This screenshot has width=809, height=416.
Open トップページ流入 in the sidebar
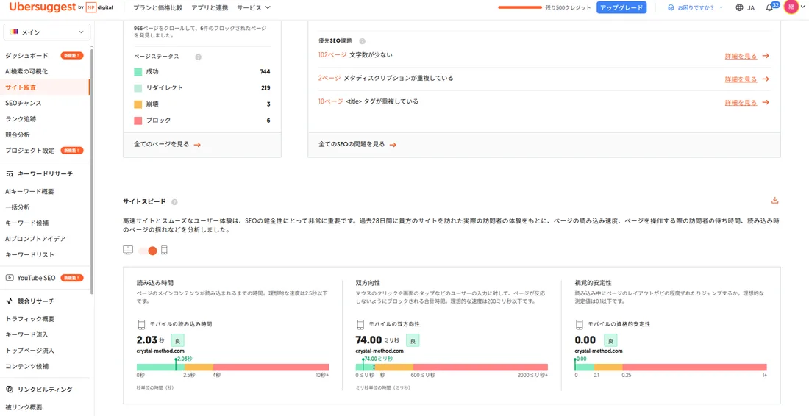[29, 351]
